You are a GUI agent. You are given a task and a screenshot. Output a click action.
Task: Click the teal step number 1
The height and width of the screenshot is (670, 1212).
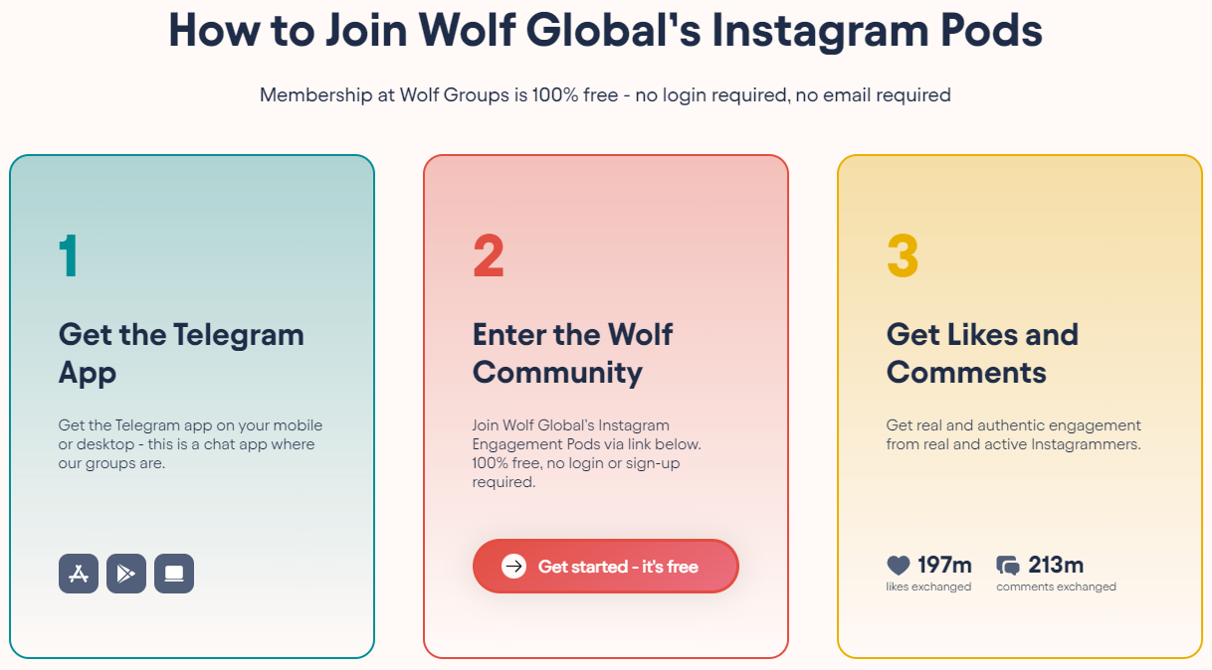pos(68,256)
